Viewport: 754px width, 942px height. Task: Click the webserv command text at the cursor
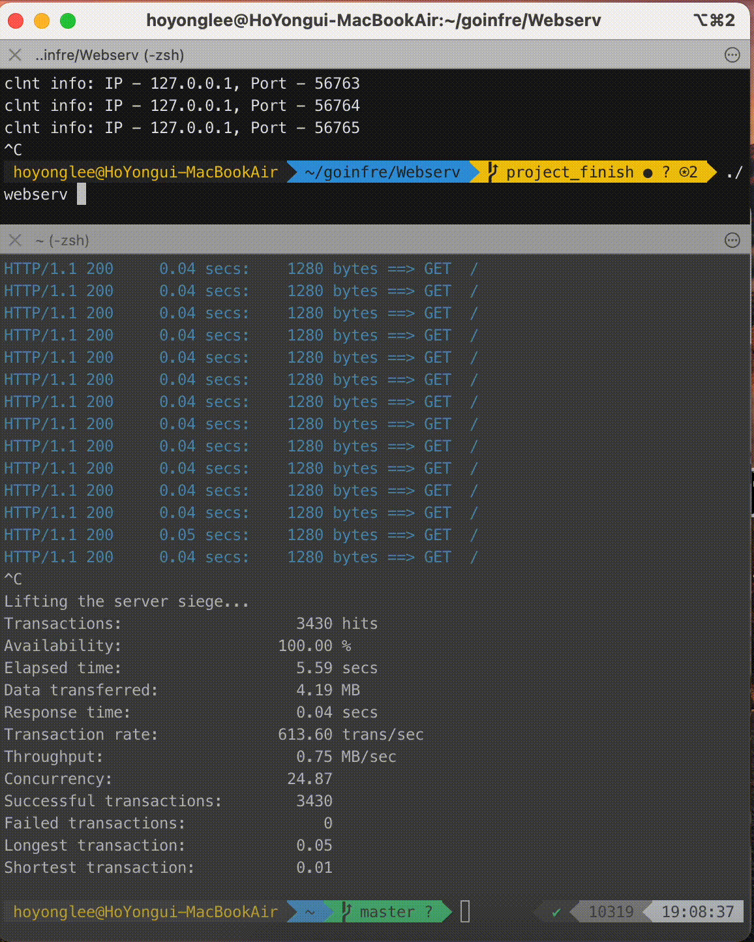point(36,194)
